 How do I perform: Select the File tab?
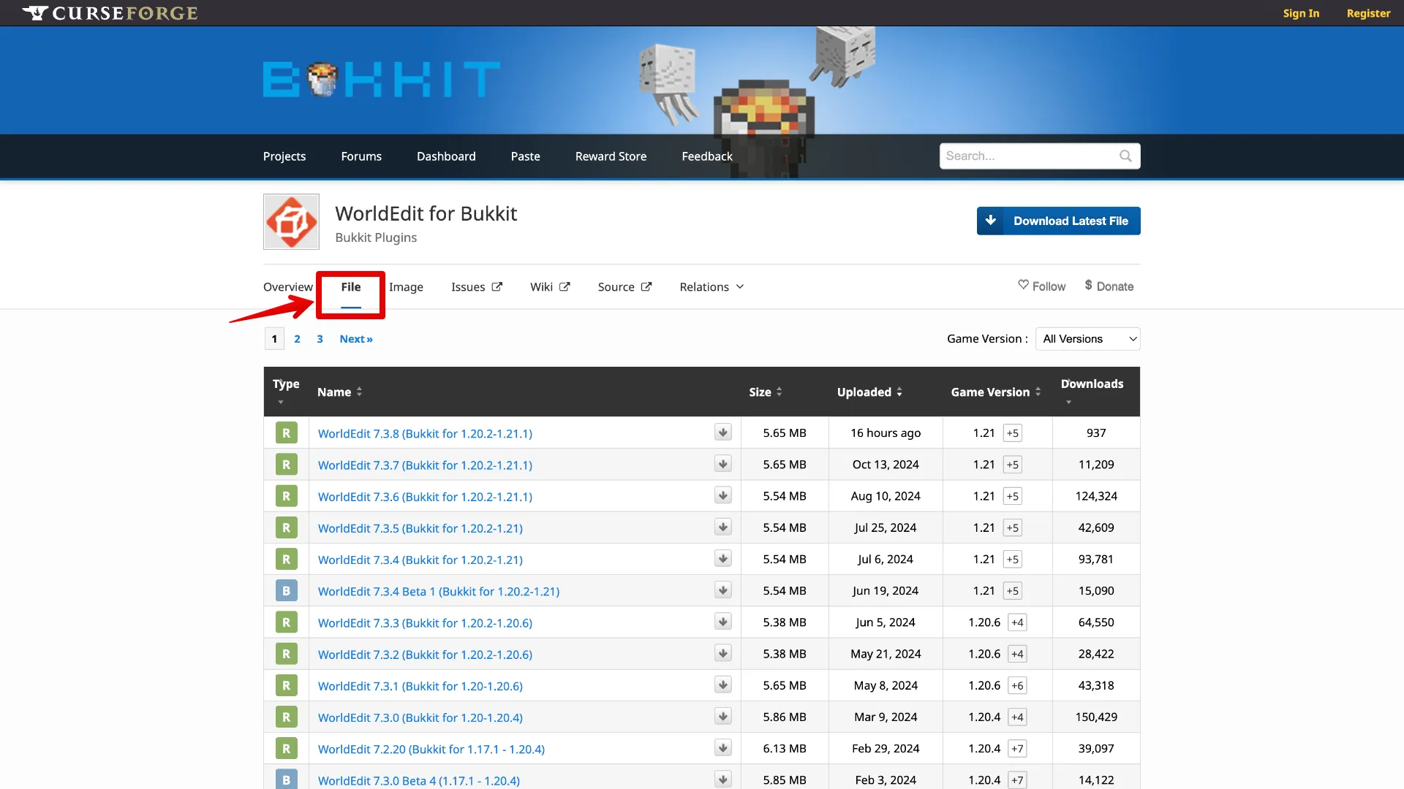pos(351,287)
